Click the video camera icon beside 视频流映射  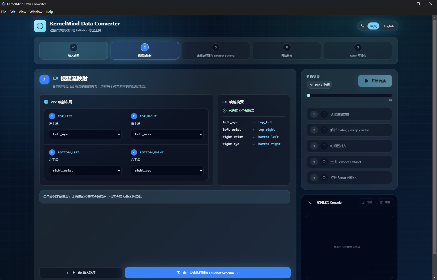[55, 78]
